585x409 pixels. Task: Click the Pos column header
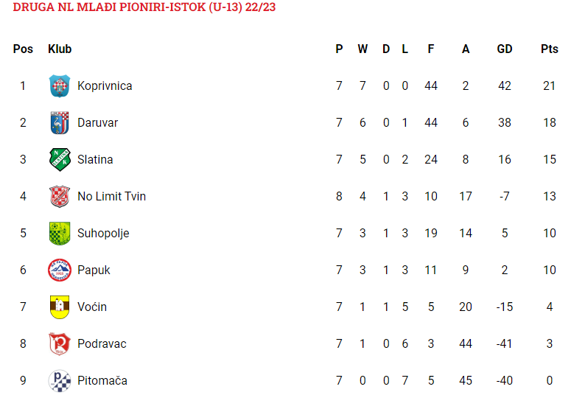[23, 49]
